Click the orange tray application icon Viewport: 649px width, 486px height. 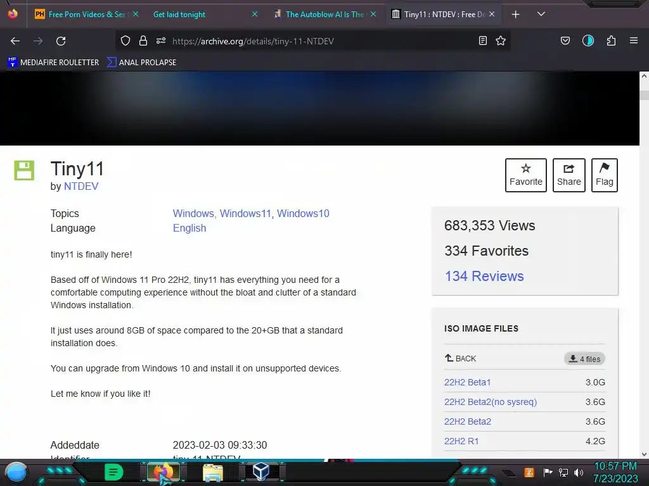click(529, 472)
